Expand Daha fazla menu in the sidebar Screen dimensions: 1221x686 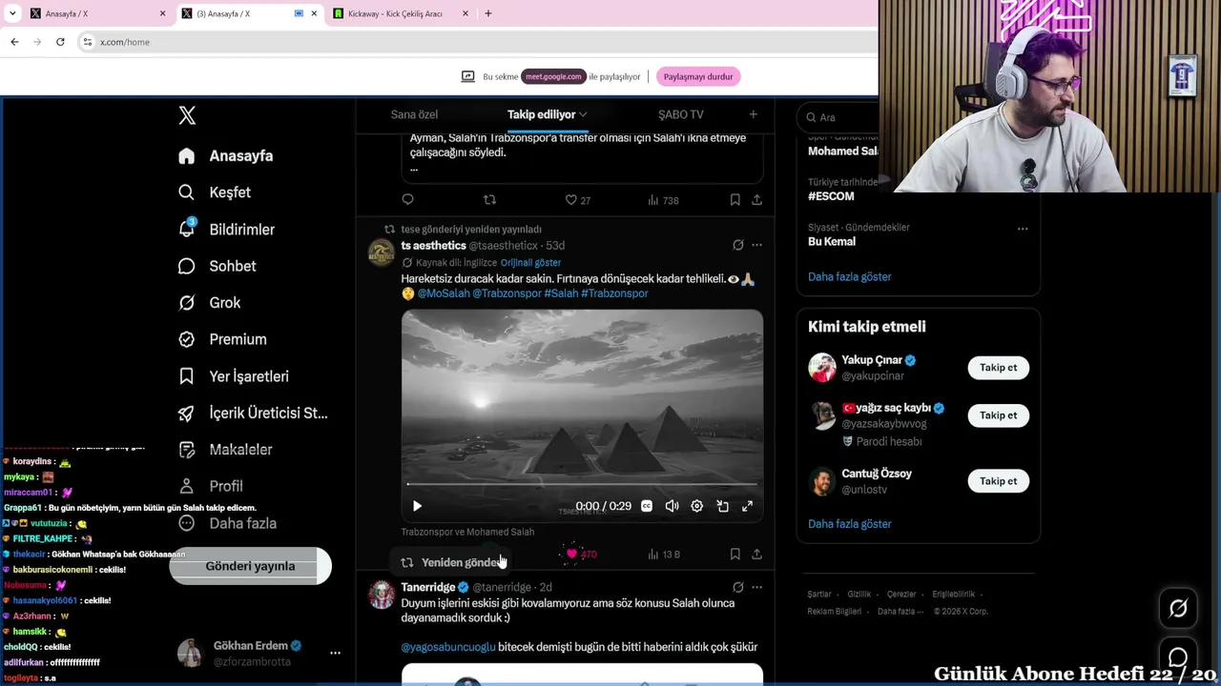227,523
